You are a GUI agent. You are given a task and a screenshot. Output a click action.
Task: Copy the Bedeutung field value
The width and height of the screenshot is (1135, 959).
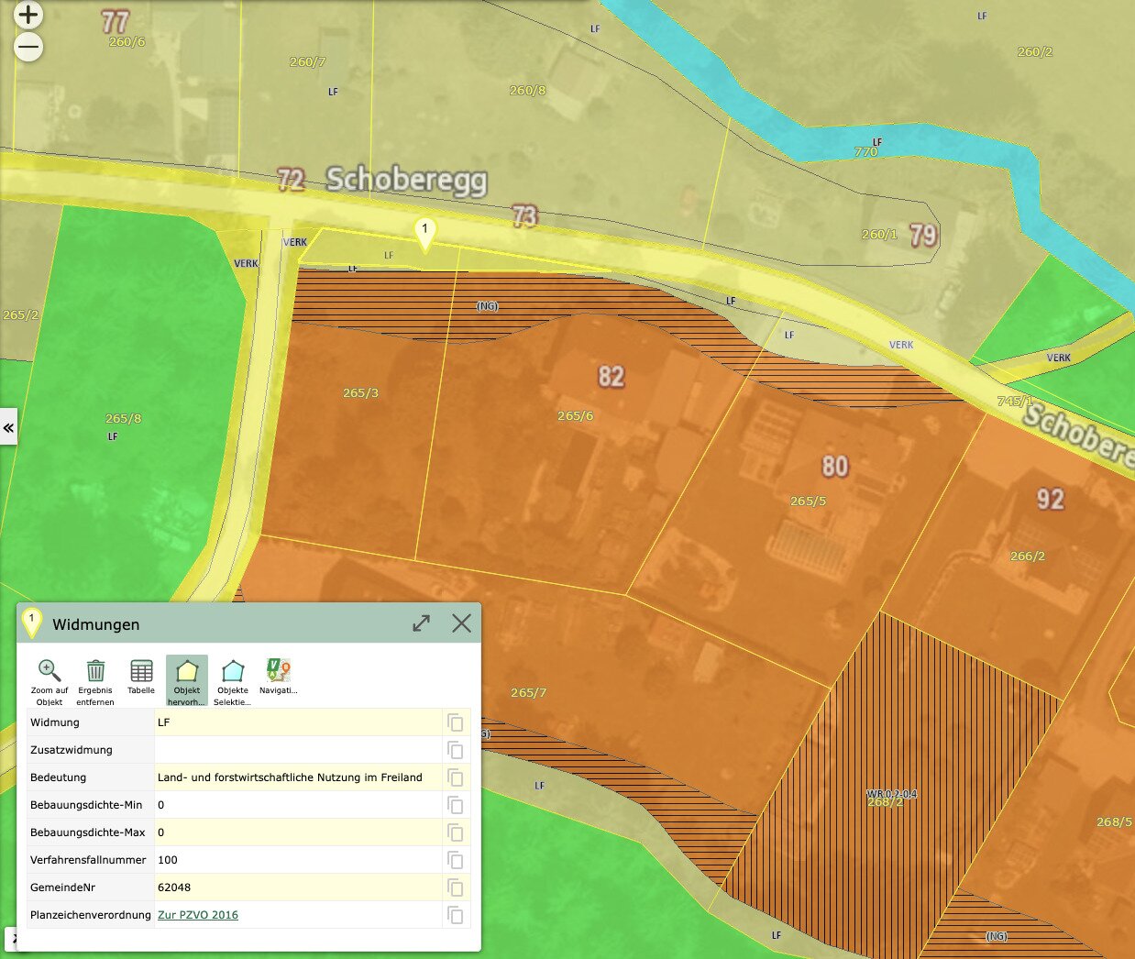(x=456, y=777)
